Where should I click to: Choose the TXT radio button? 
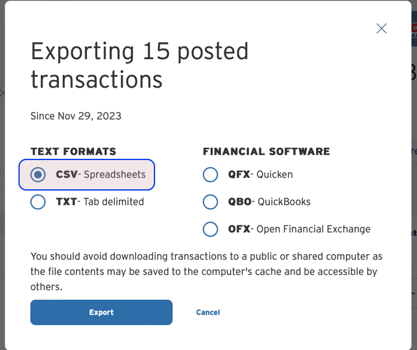[38, 202]
